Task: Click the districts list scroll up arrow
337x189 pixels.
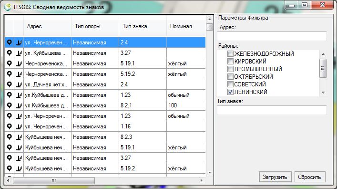Action: tap(323, 54)
